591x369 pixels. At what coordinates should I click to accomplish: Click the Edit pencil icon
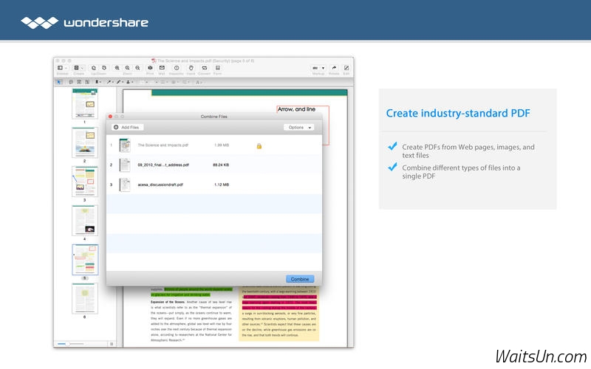tap(346, 68)
